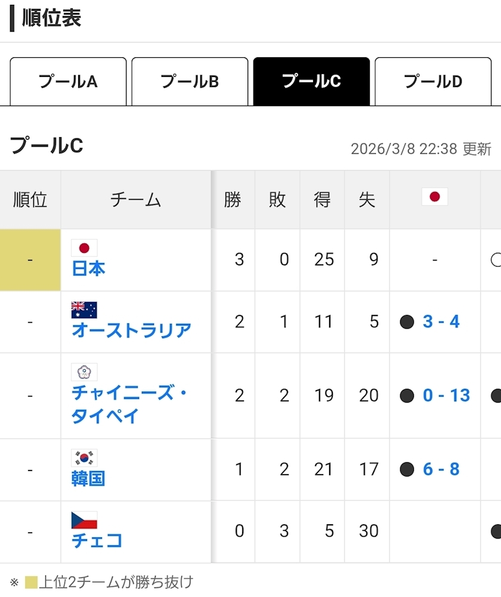The height and width of the screenshot is (597, 501).
Task: View the 6 - 8 game result
Action: click(441, 469)
